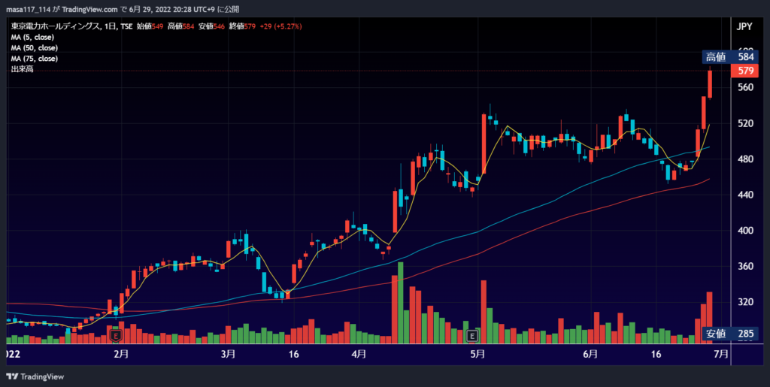770x387 pixels.
Task: Select the MA (5, close) indicator label
Action: [32, 38]
